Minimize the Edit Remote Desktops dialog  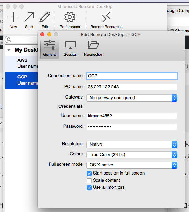pos(49,34)
